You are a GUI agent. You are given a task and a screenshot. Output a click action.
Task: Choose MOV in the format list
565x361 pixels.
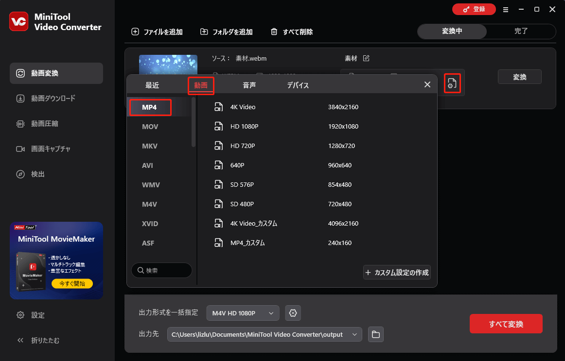pos(150,127)
